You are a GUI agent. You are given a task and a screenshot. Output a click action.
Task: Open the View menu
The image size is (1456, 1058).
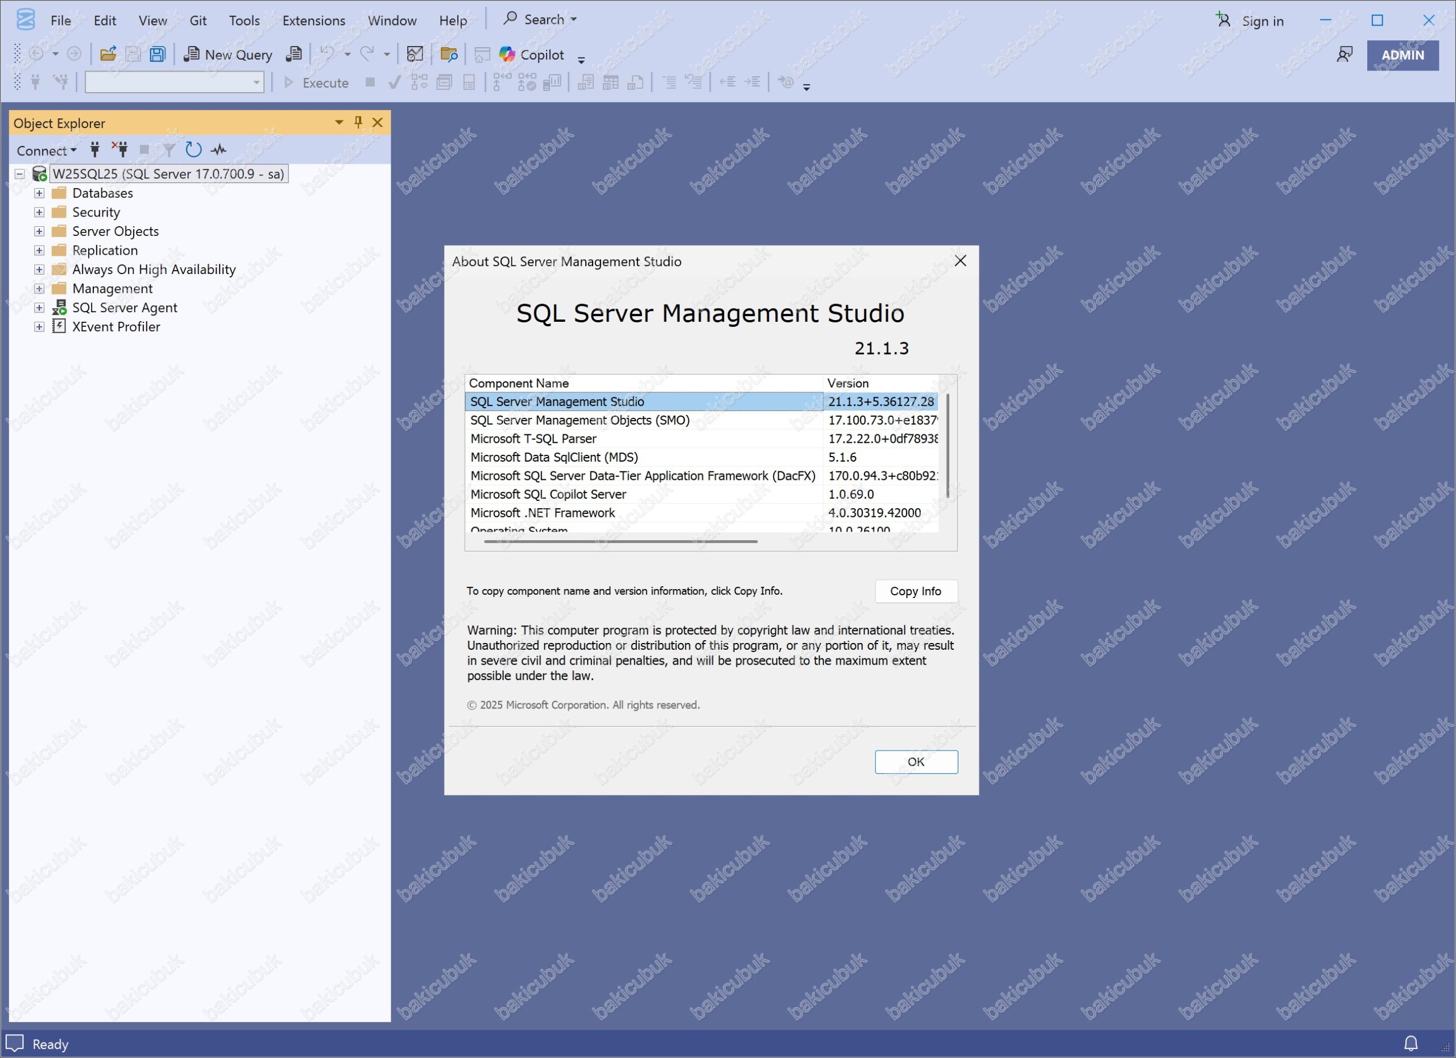click(153, 20)
